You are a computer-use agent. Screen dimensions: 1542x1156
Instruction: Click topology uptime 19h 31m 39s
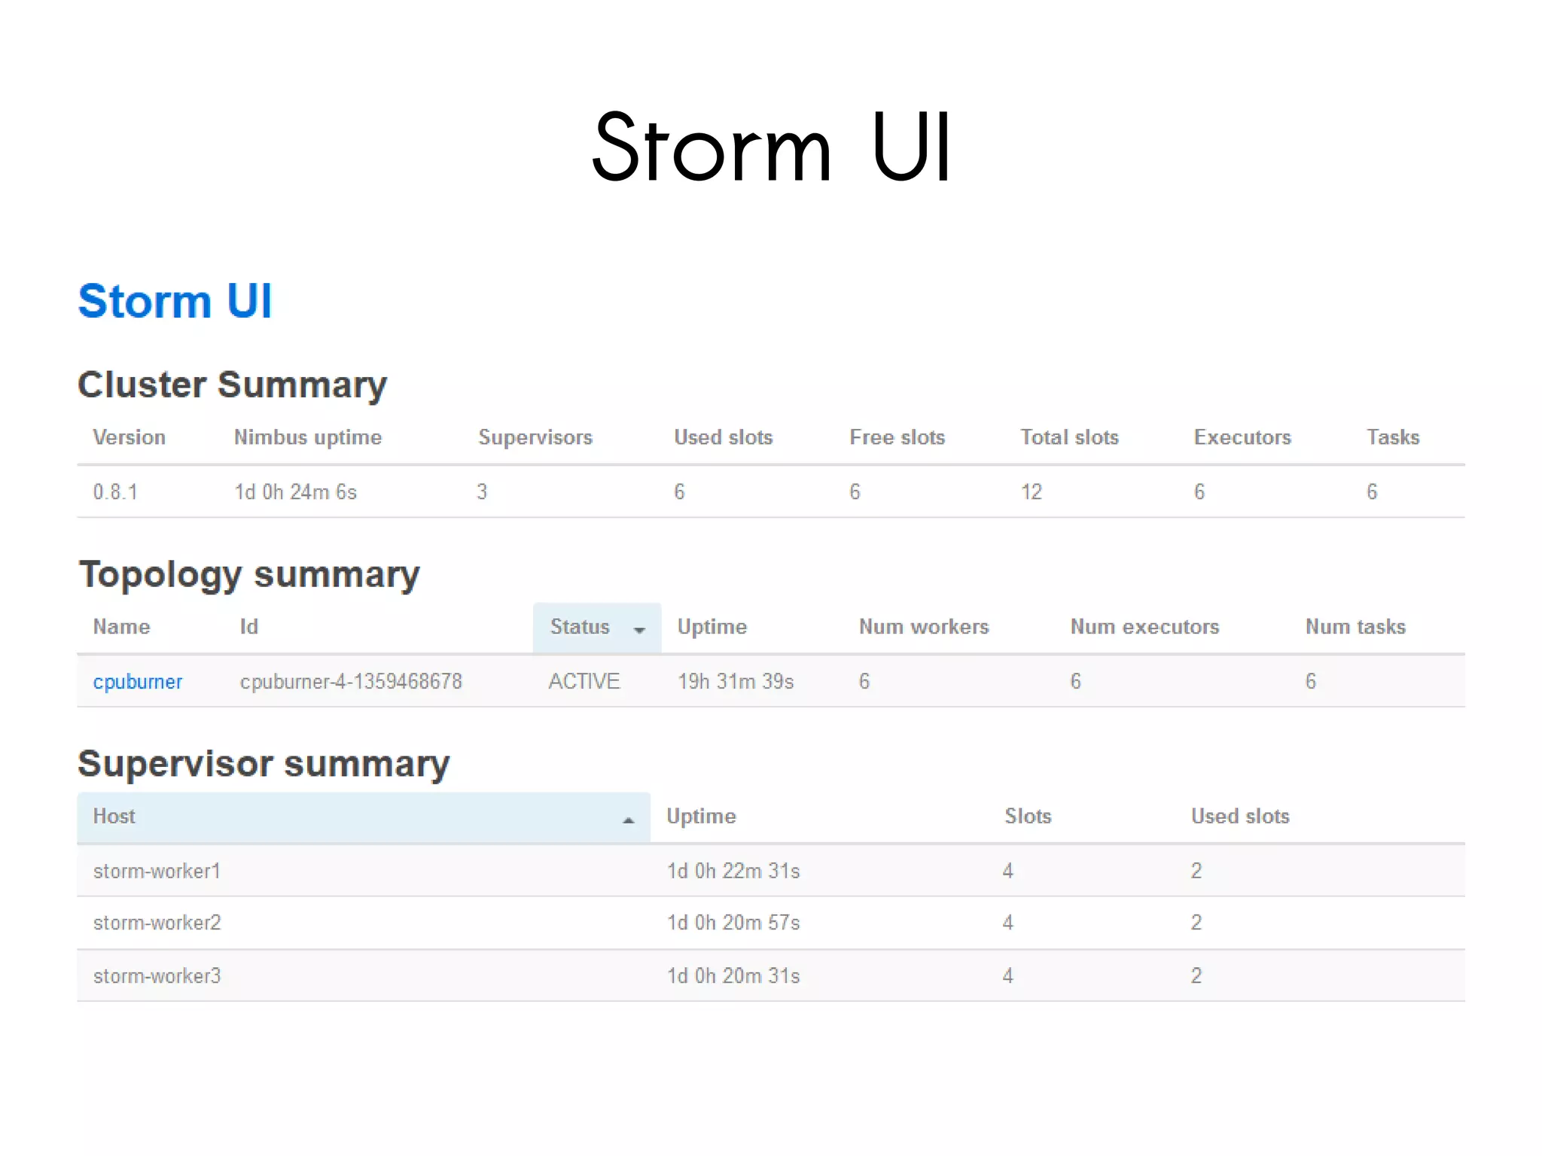[x=736, y=682]
